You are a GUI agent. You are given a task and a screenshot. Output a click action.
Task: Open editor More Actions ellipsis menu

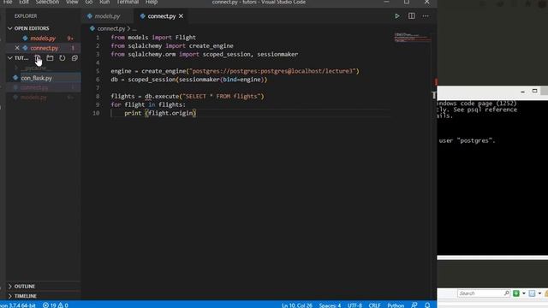(426, 16)
